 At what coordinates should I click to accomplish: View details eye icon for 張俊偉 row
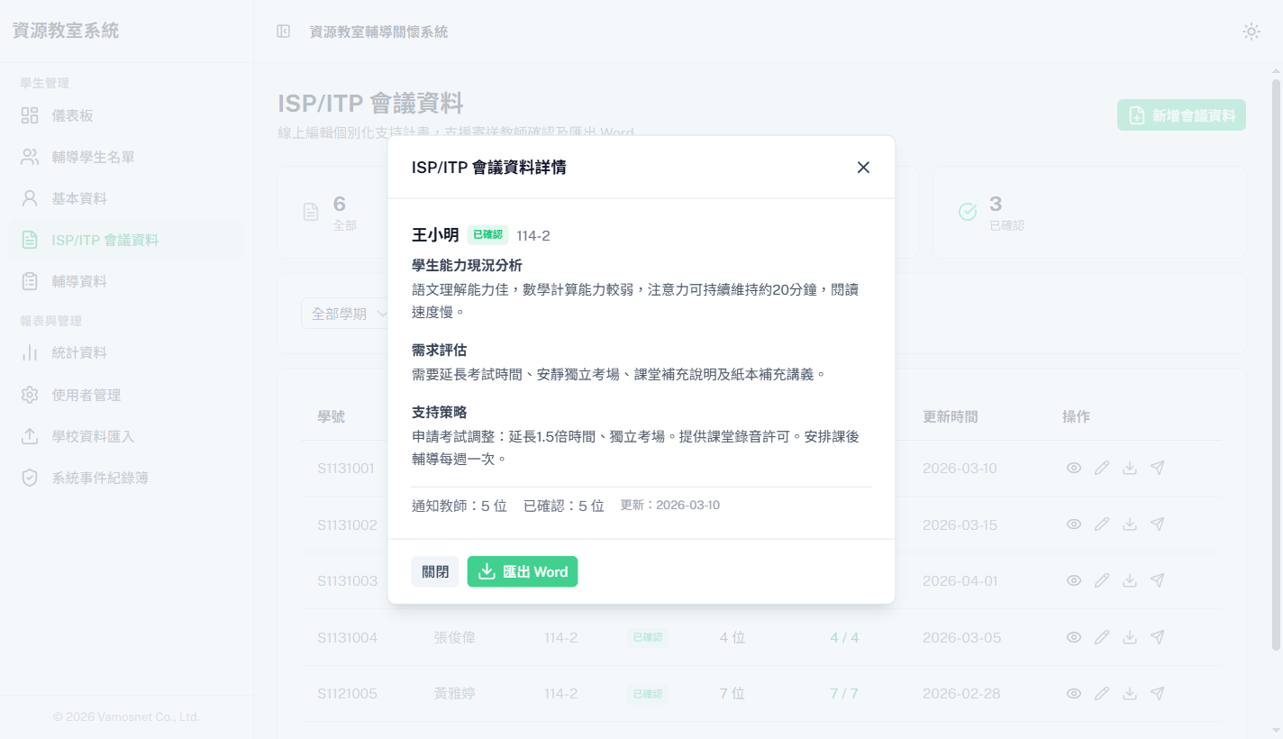1074,637
